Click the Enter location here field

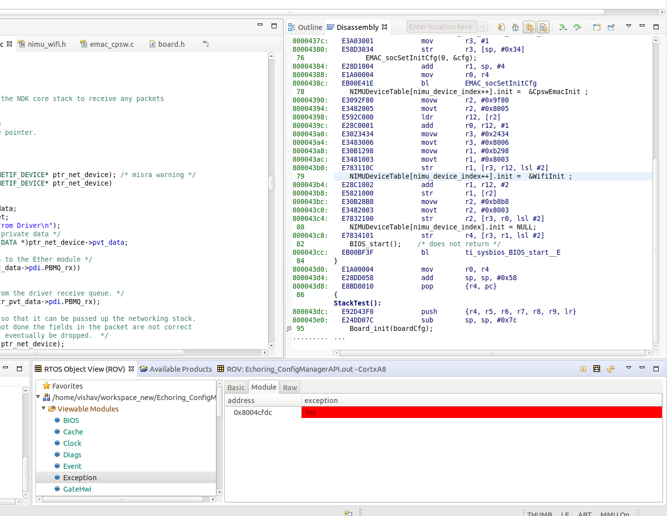[x=441, y=27]
